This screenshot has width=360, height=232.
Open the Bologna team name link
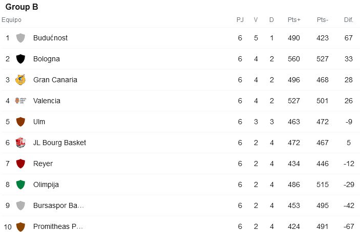tap(47, 59)
